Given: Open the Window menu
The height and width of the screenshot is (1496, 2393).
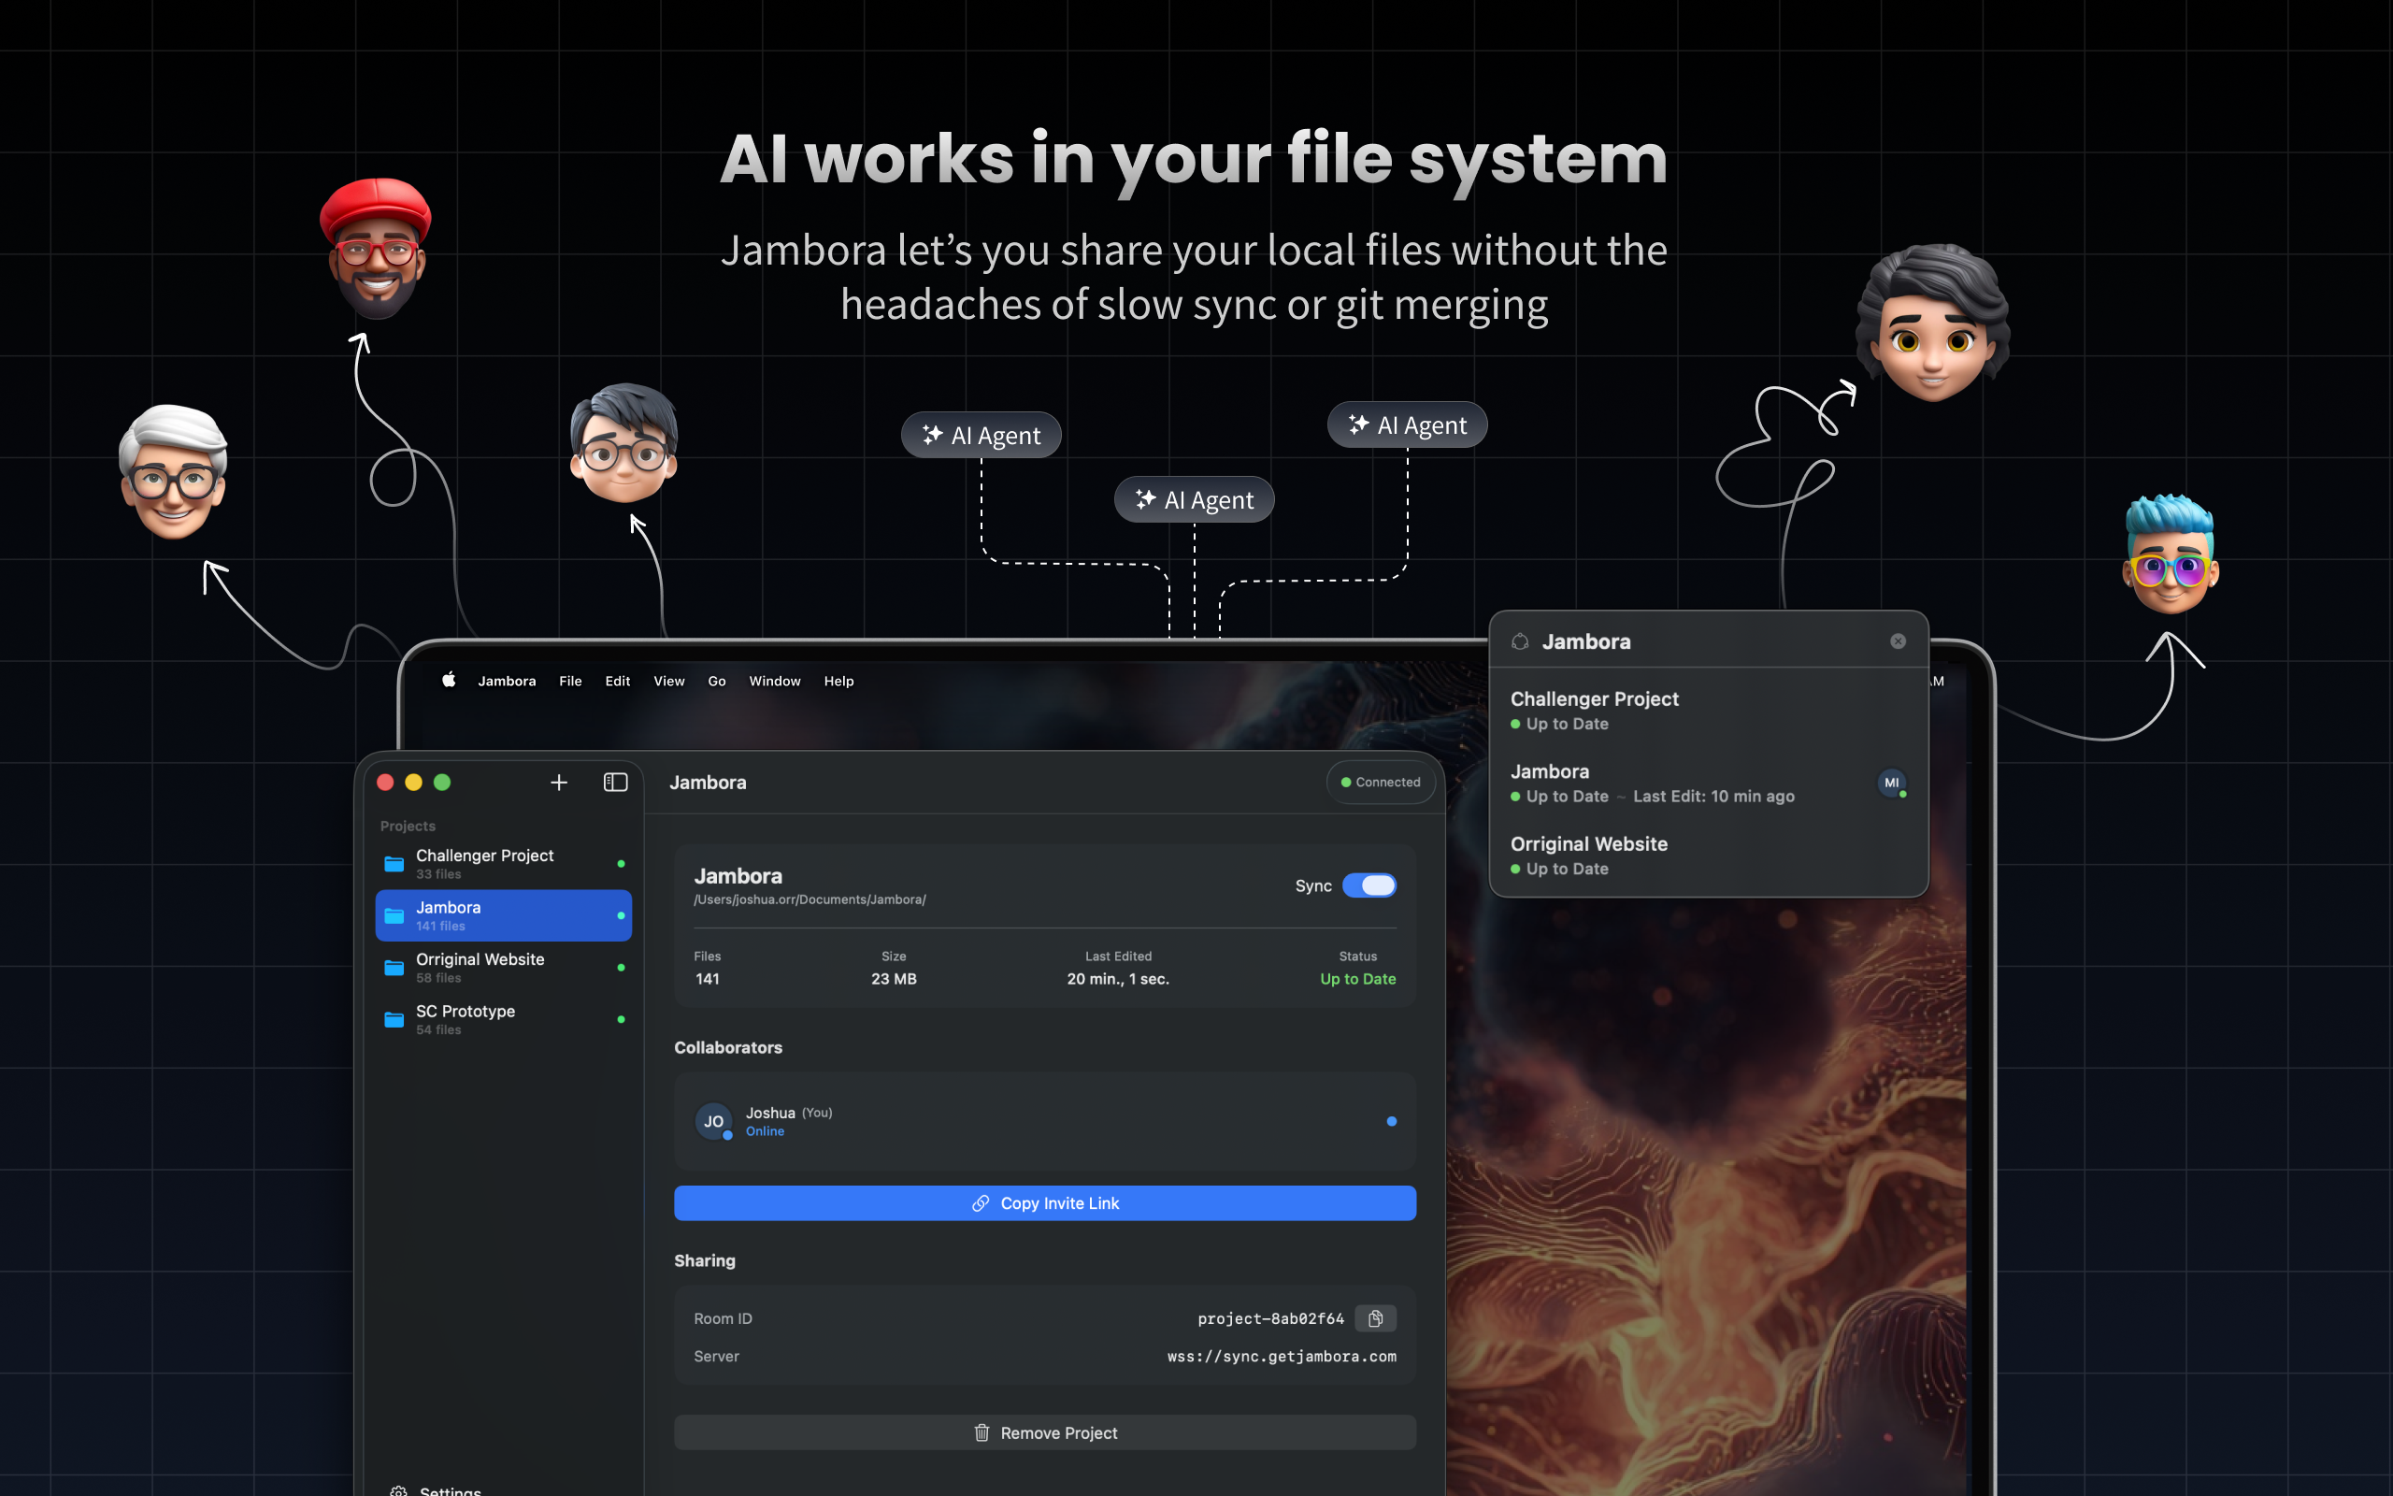Looking at the screenshot, I should pos(774,681).
